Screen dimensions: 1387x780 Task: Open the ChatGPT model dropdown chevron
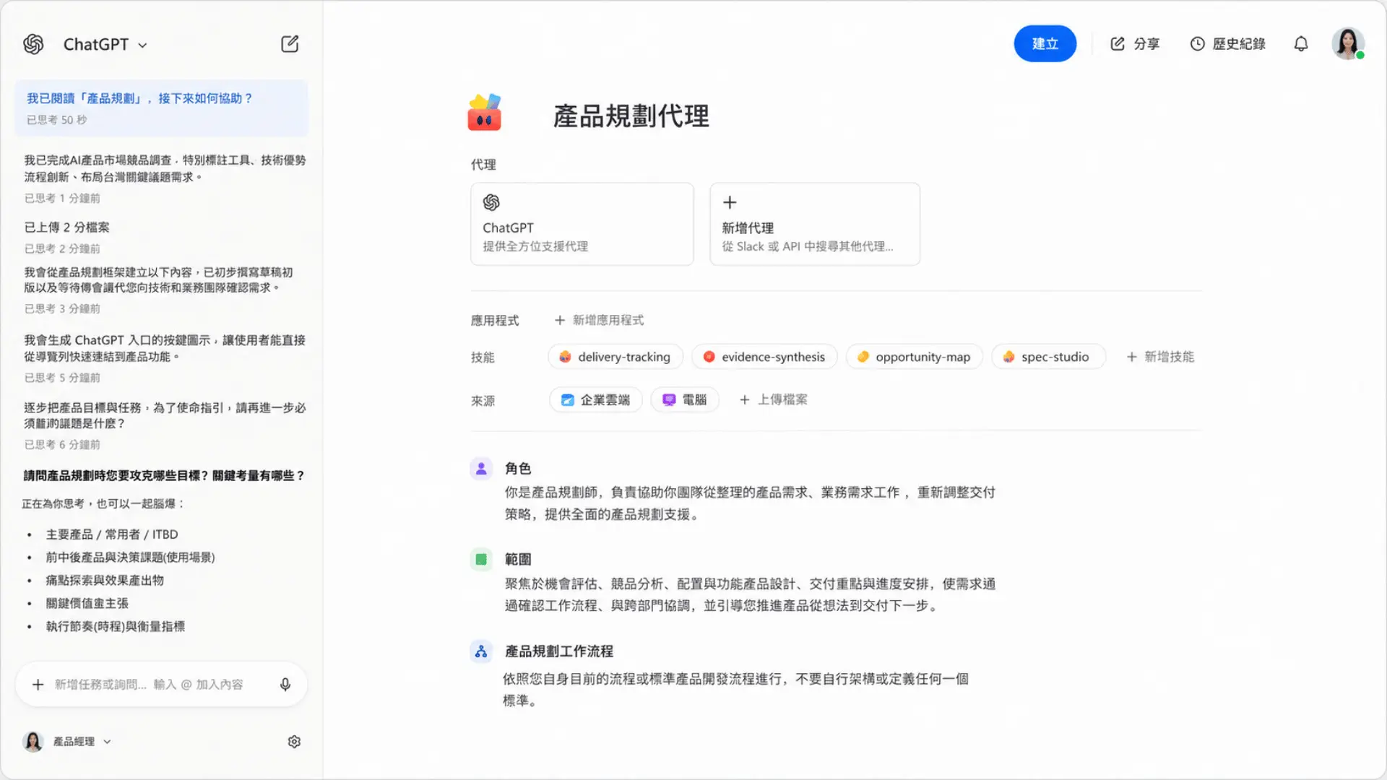click(142, 45)
